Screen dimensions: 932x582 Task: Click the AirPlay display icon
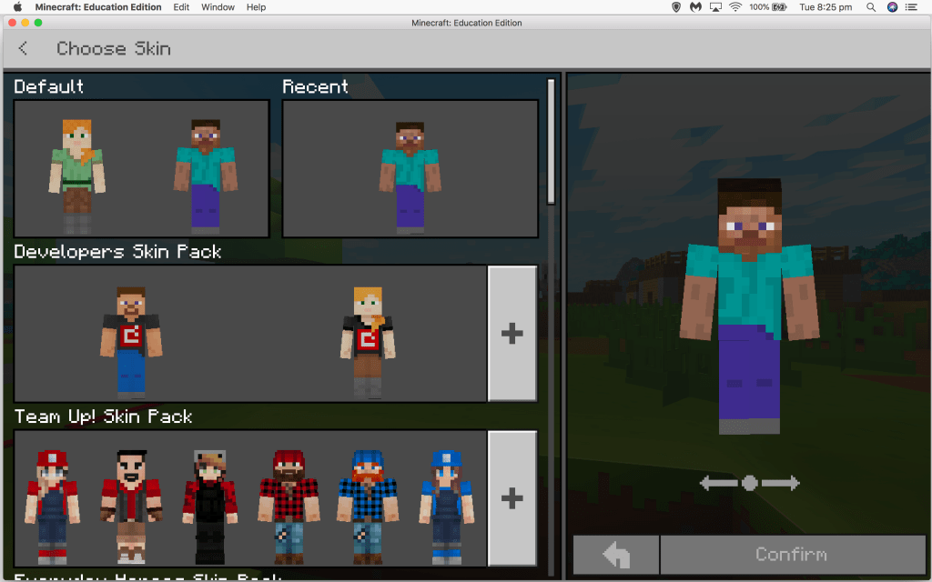pos(715,7)
